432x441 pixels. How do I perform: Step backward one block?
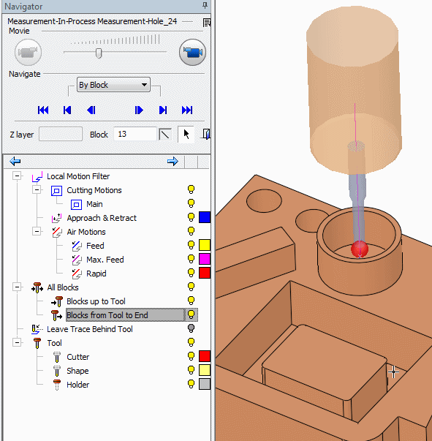(x=91, y=110)
